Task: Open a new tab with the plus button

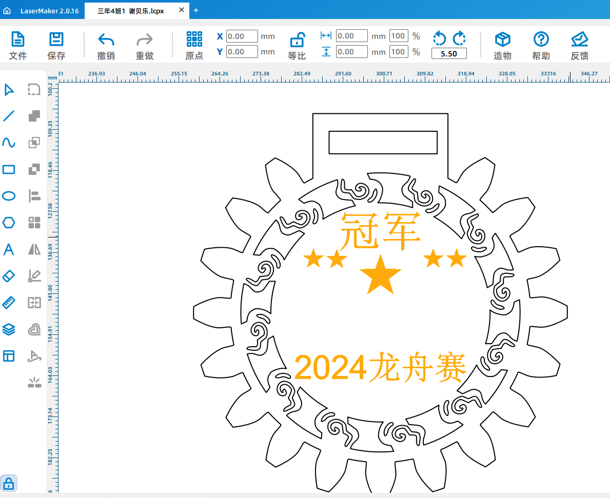Action: tap(196, 10)
